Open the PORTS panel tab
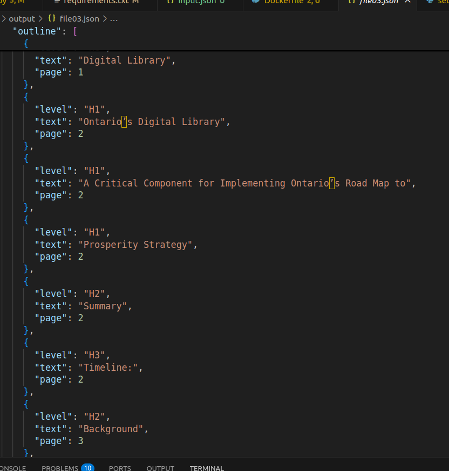The height and width of the screenshot is (471, 449). click(120, 468)
